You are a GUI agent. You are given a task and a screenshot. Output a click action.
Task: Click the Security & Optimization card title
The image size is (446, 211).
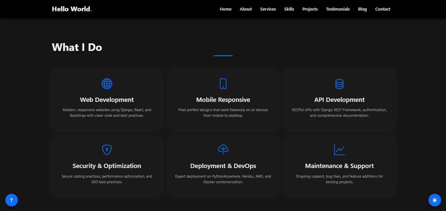click(107, 166)
